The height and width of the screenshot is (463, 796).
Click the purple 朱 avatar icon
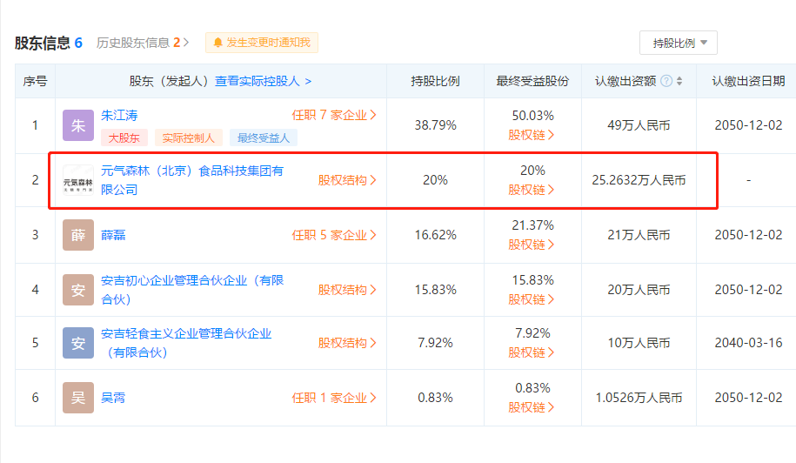pyautogui.click(x=78, y=125)
